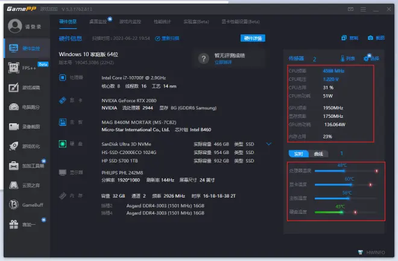The height and width of the screenshot is (261, 398).
Task: Click the Intel Core i7-10700F text
Action: click(133, 78)
